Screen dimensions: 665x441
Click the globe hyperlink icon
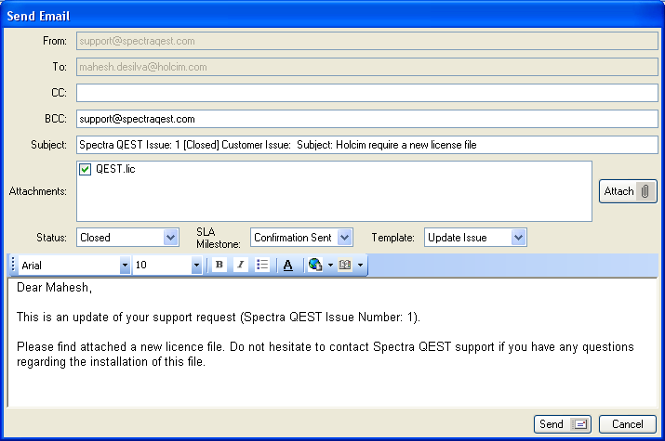point(314,266)
